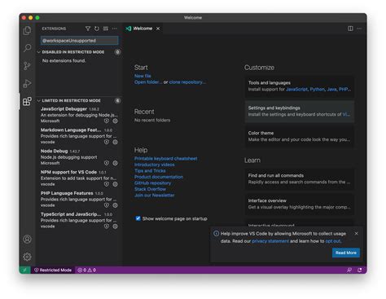Select the Node Debug extension row

(79, 157)
